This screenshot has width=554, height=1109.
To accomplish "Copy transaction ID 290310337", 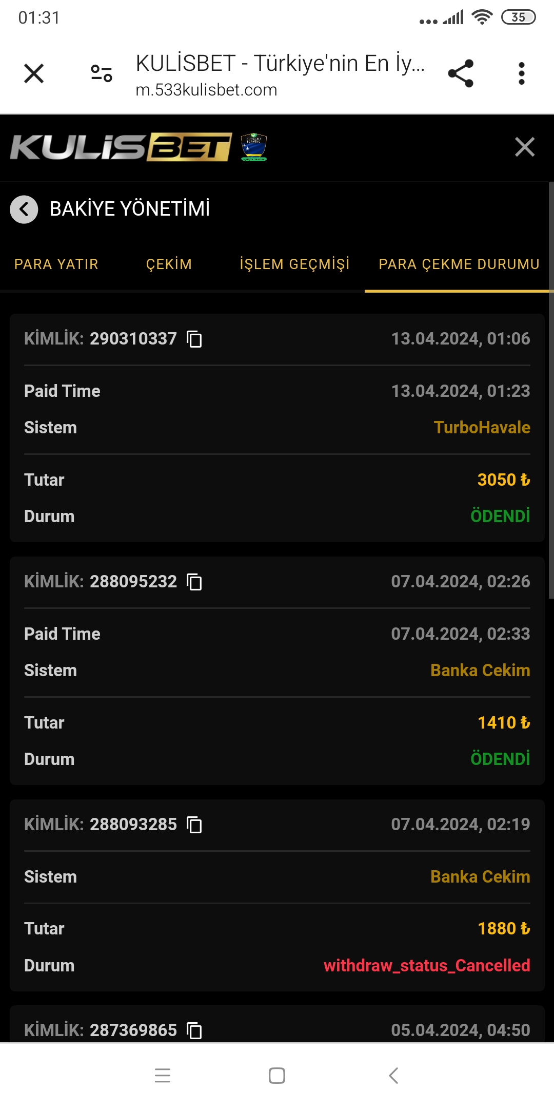I will point(194,339).
